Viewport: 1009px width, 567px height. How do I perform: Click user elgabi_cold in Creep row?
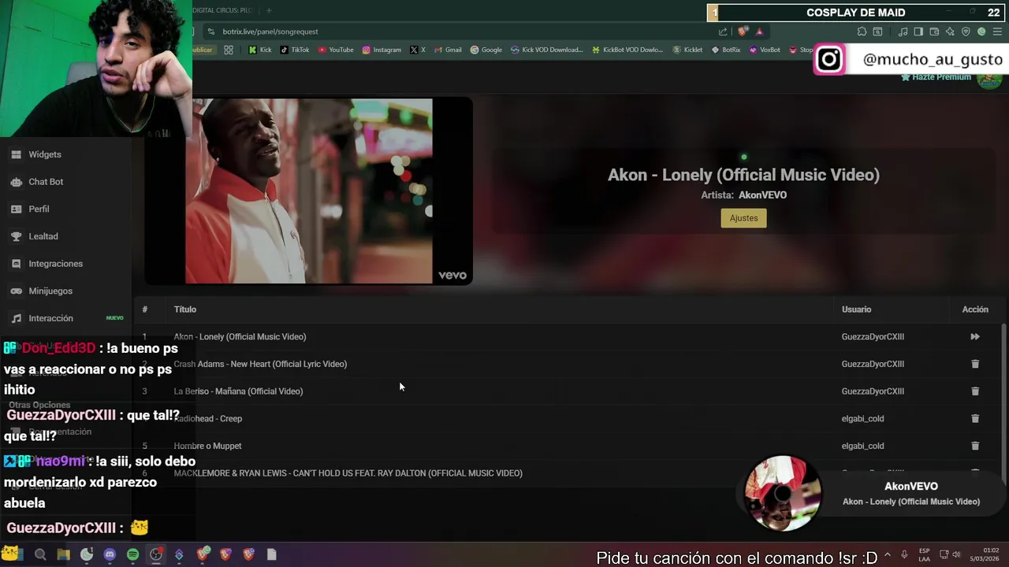862,419
